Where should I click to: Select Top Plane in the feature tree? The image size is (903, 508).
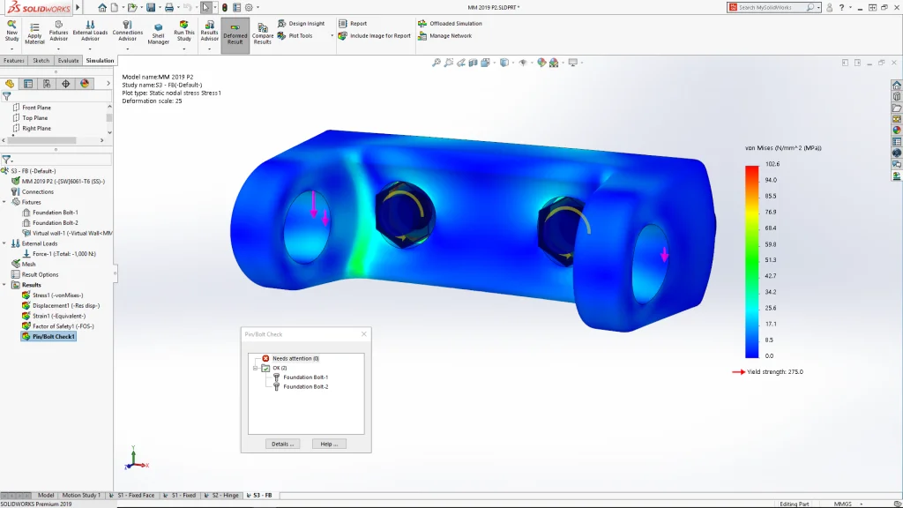pos(34,118)
